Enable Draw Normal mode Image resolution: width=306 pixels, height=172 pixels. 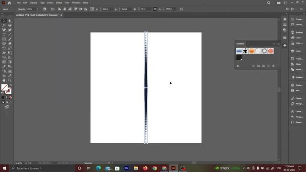tap(3, 102)
